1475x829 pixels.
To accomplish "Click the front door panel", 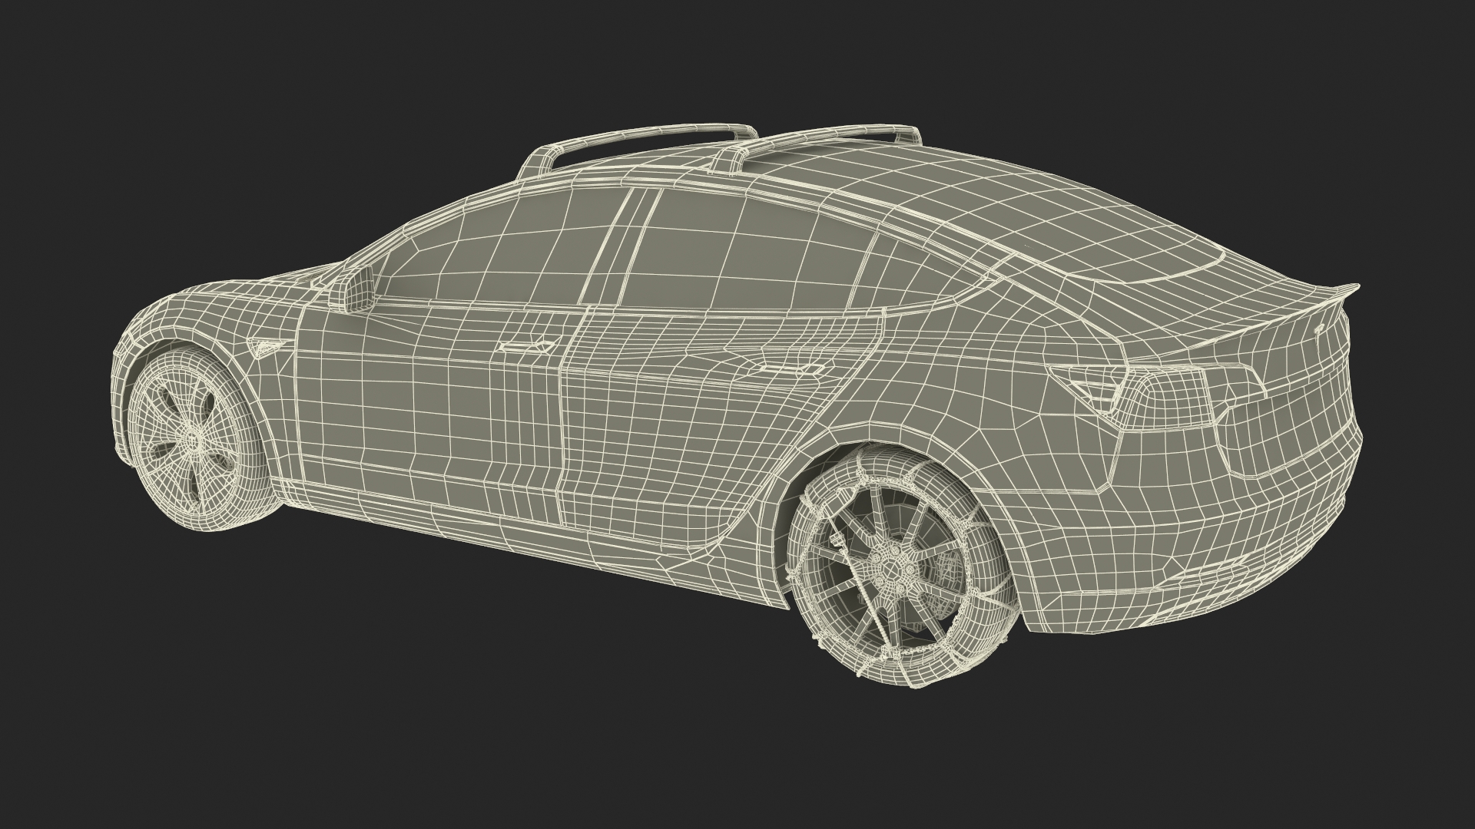I will pos(430,414).
